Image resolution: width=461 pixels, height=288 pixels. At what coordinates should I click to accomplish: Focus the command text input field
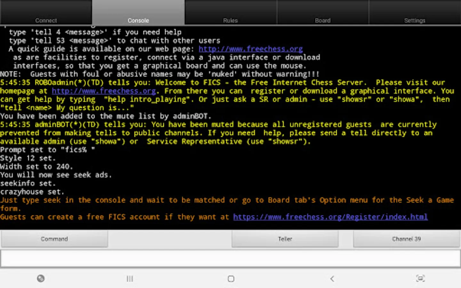pos(230,258)
